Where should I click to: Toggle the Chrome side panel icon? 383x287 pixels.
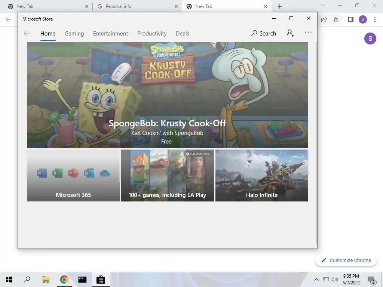tap(350, 19)
